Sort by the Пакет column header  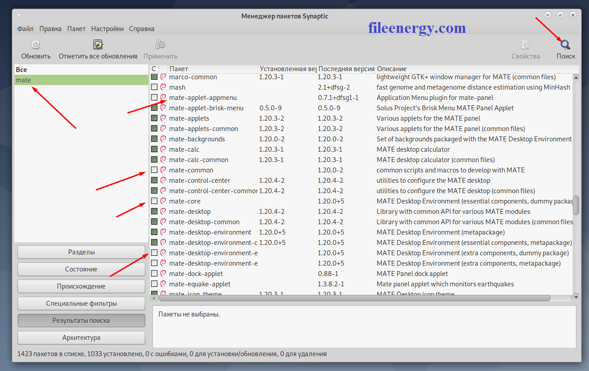coord(212,69)
